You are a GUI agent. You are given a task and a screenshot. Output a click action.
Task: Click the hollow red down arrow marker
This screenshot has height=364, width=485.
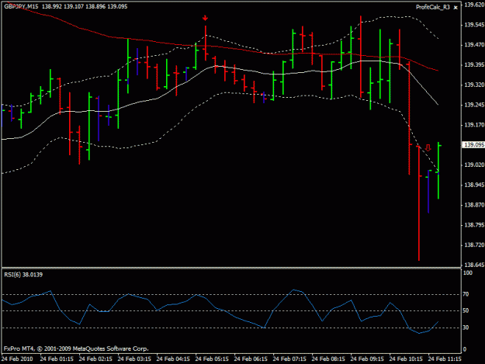tap(428, 147)
